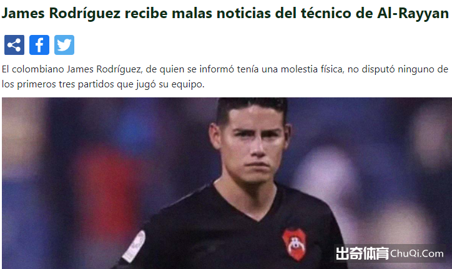Click the article summary paragraph
452x269 pixels.
pyautogui.click(x=225, y=77)
